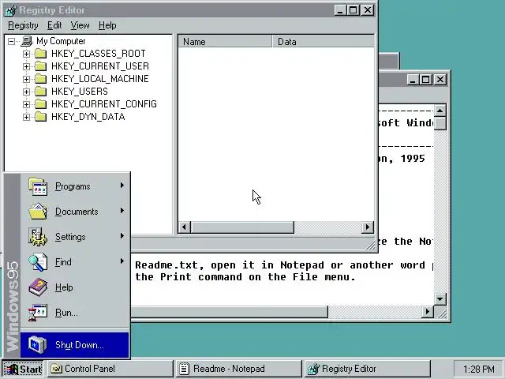
Task: Select the HKEY_CURRENT_CONFIG folder icon
Action: pyautogui.click(x=40, y=103)
